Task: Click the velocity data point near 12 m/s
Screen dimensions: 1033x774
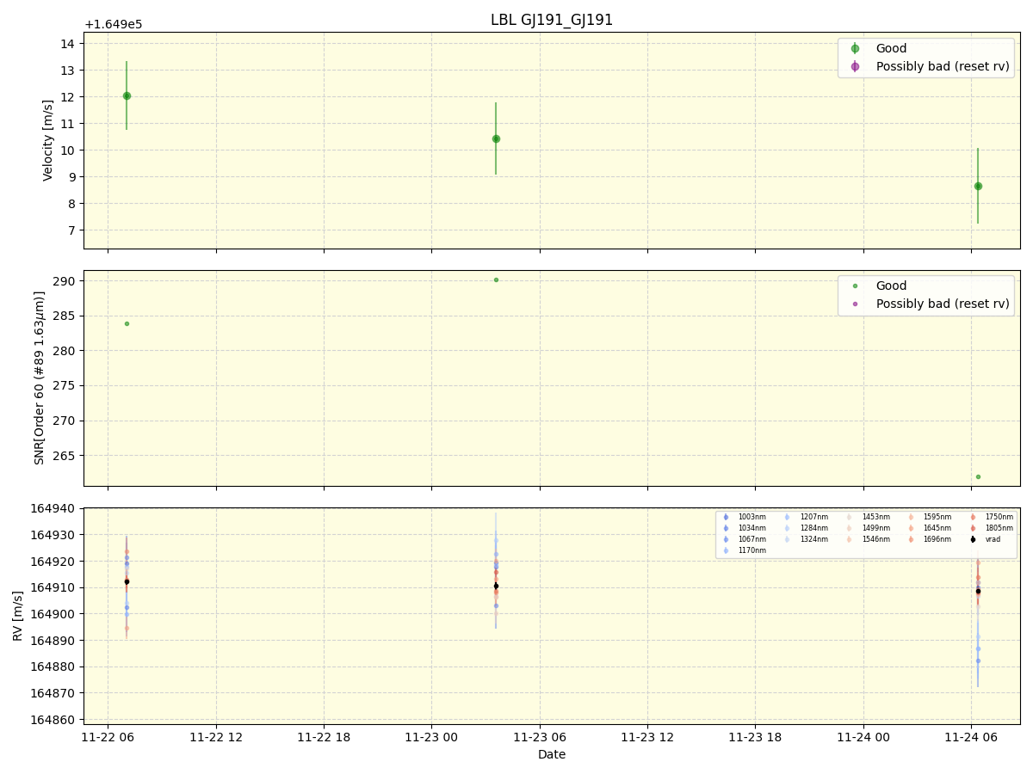Action: click(x=127, y=95)
